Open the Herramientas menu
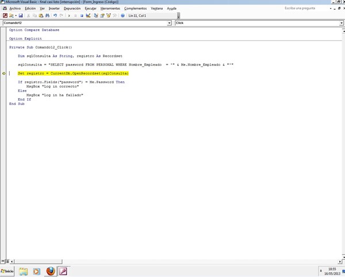Image resolution: width=345 pixels, height=277 pixels. (x=110, y=9)
